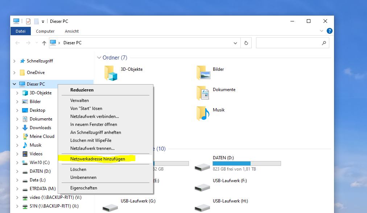Expand the Schnellzugriff tree node
Screen dimensions: 367x213
click(x=15, y=61)
